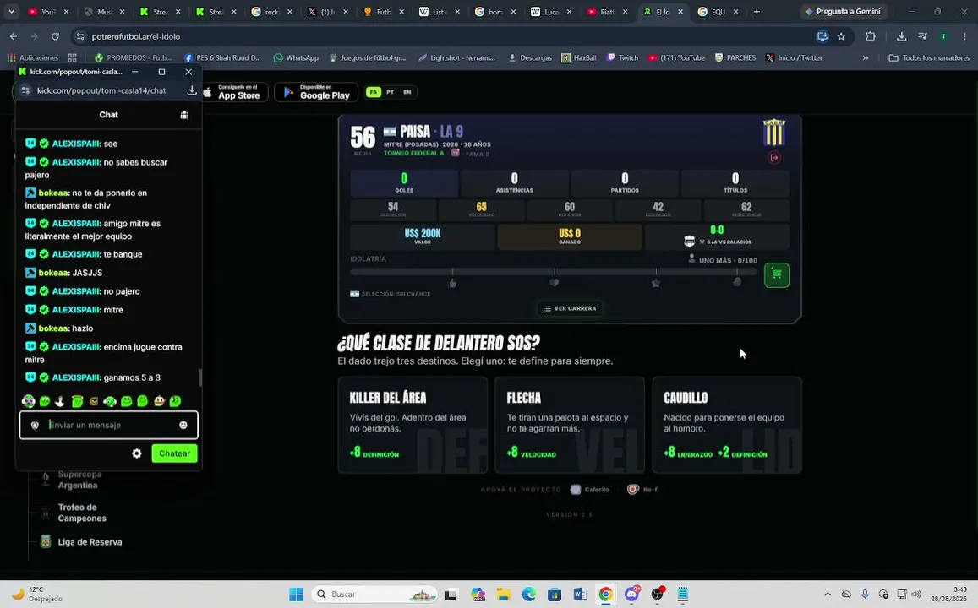
Task: Open File Explorer from the taskbar
Action: (503, 594)
